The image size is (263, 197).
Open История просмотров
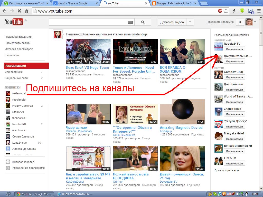click(x=19, y=49)
